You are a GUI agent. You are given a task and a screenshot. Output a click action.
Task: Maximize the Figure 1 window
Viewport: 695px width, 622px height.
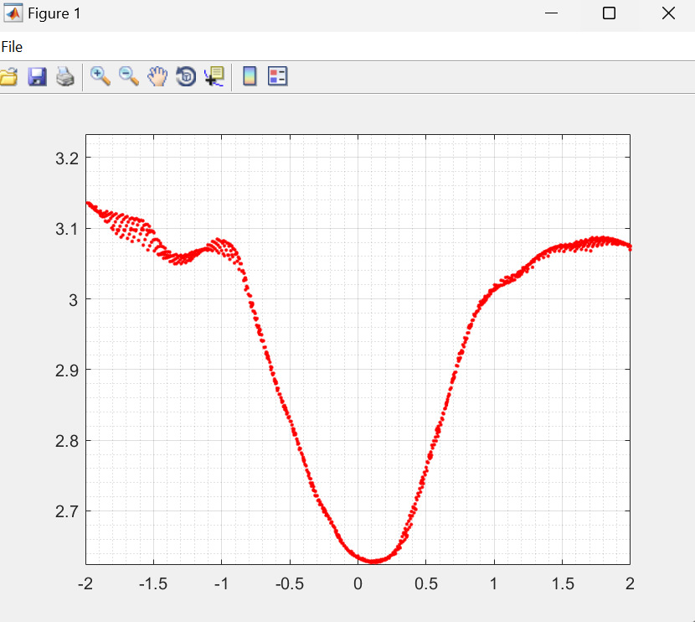(x=609, y=13)
